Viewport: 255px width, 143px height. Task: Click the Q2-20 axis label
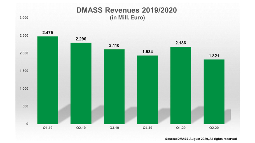click(214, 128)
